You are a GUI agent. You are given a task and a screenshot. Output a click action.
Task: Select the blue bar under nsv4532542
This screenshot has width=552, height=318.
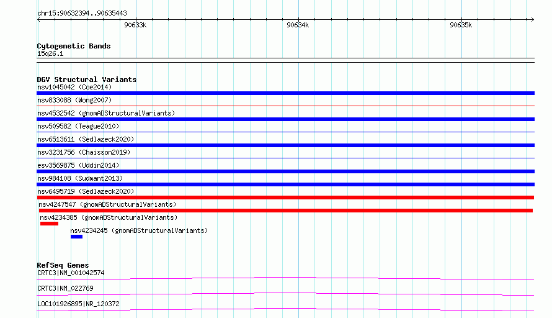point(285,119)
